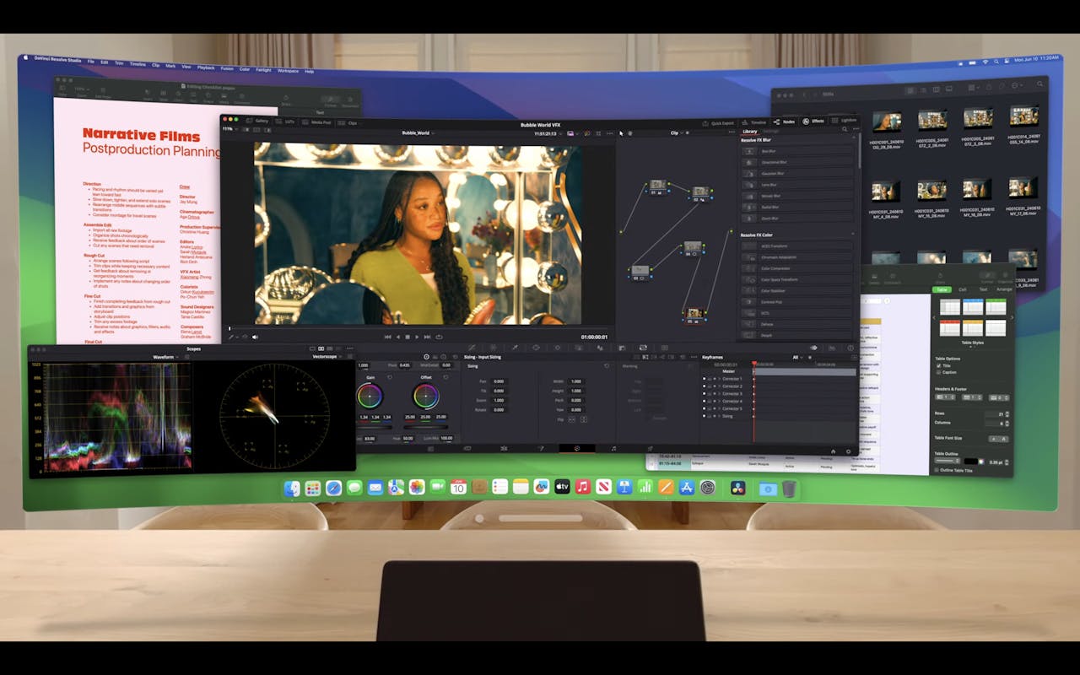Open the Waveform scope type dropdown

(165, 357)
